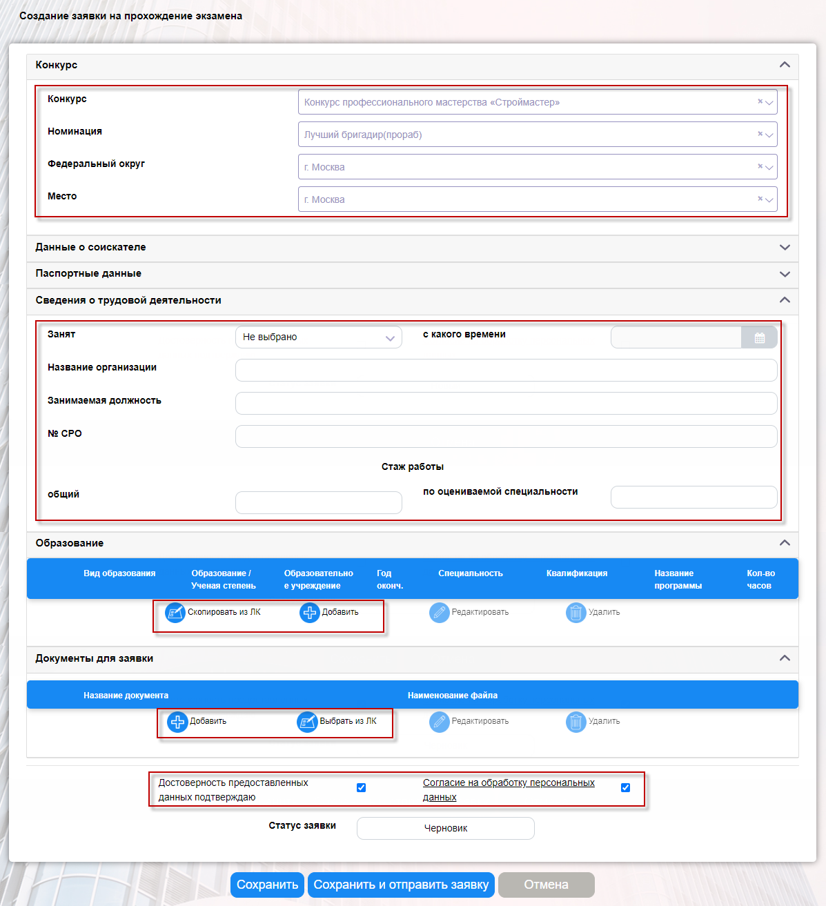Click the Год оконч. column header
The height and width of the screenshot is (906, 826).
click(x=390, y=580)
